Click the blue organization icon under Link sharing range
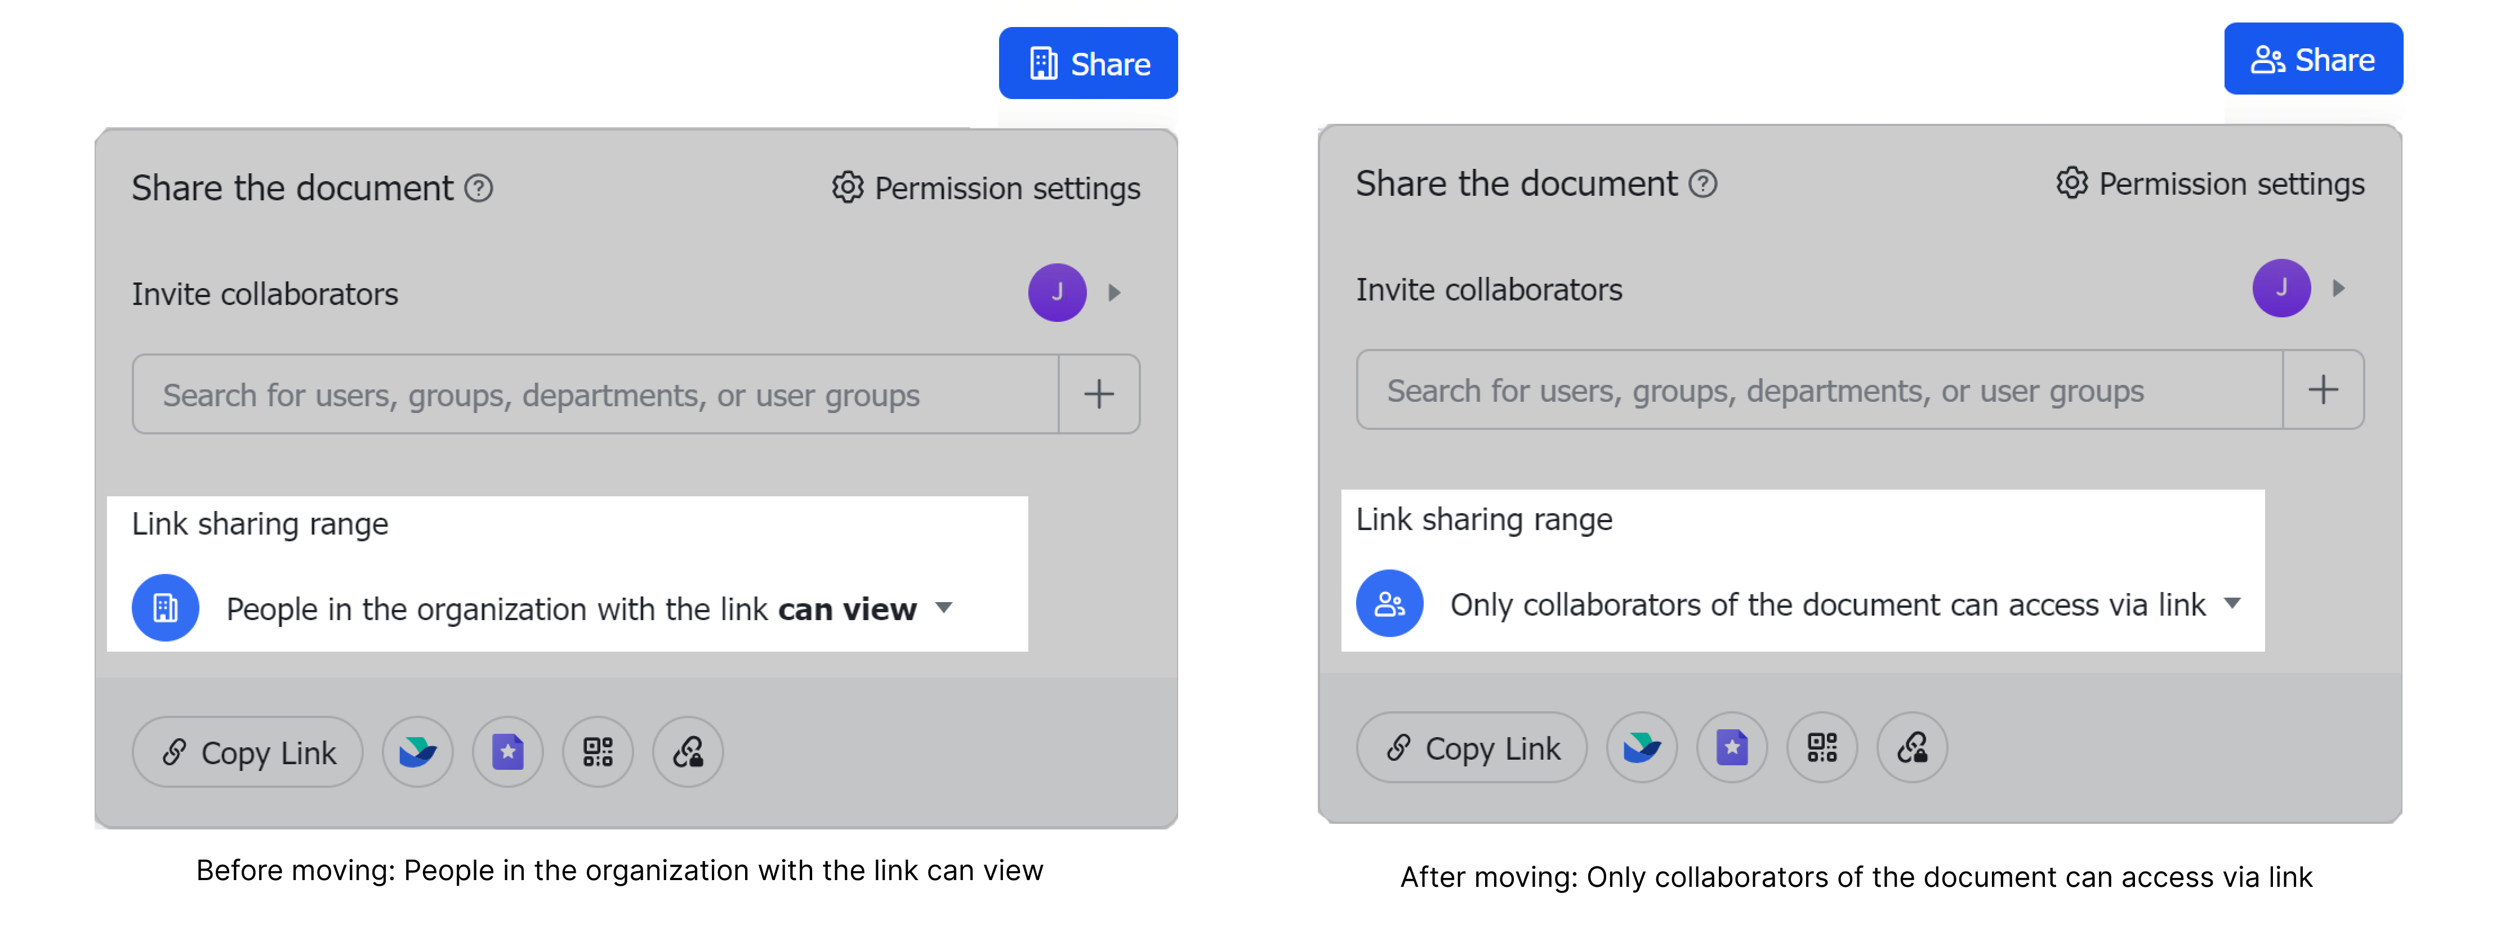The width and height of the screenshot is (2514, 942). click(x=165, y=608)
